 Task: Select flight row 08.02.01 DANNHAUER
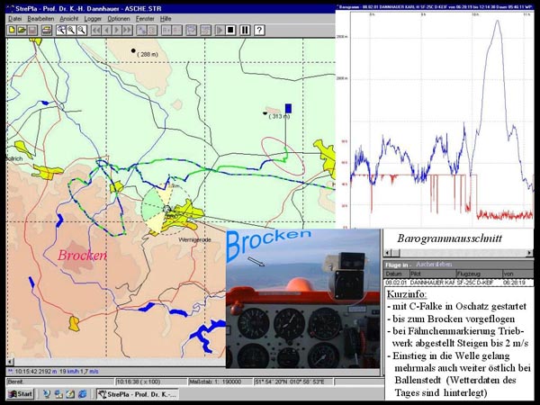tap(459, 283)
